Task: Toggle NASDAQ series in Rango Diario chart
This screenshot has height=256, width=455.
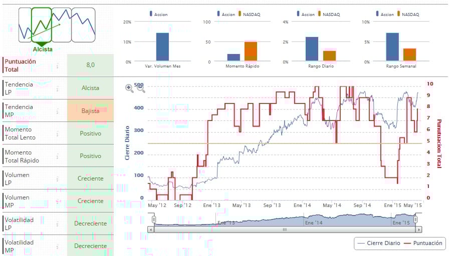Action: click(x=329, y=14)
